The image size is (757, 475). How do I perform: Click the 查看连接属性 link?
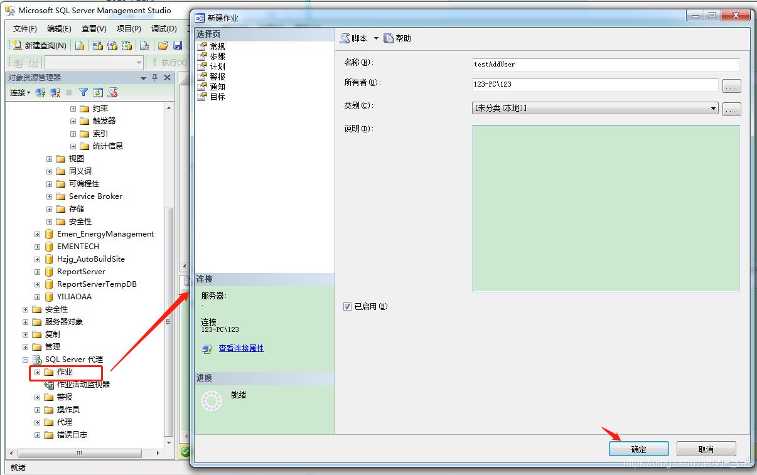[240, 349]
